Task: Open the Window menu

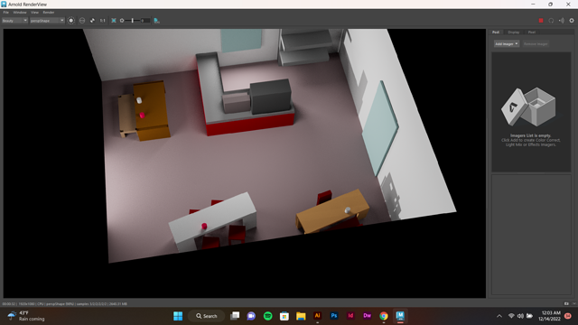Action: click(x=20, y=12)
